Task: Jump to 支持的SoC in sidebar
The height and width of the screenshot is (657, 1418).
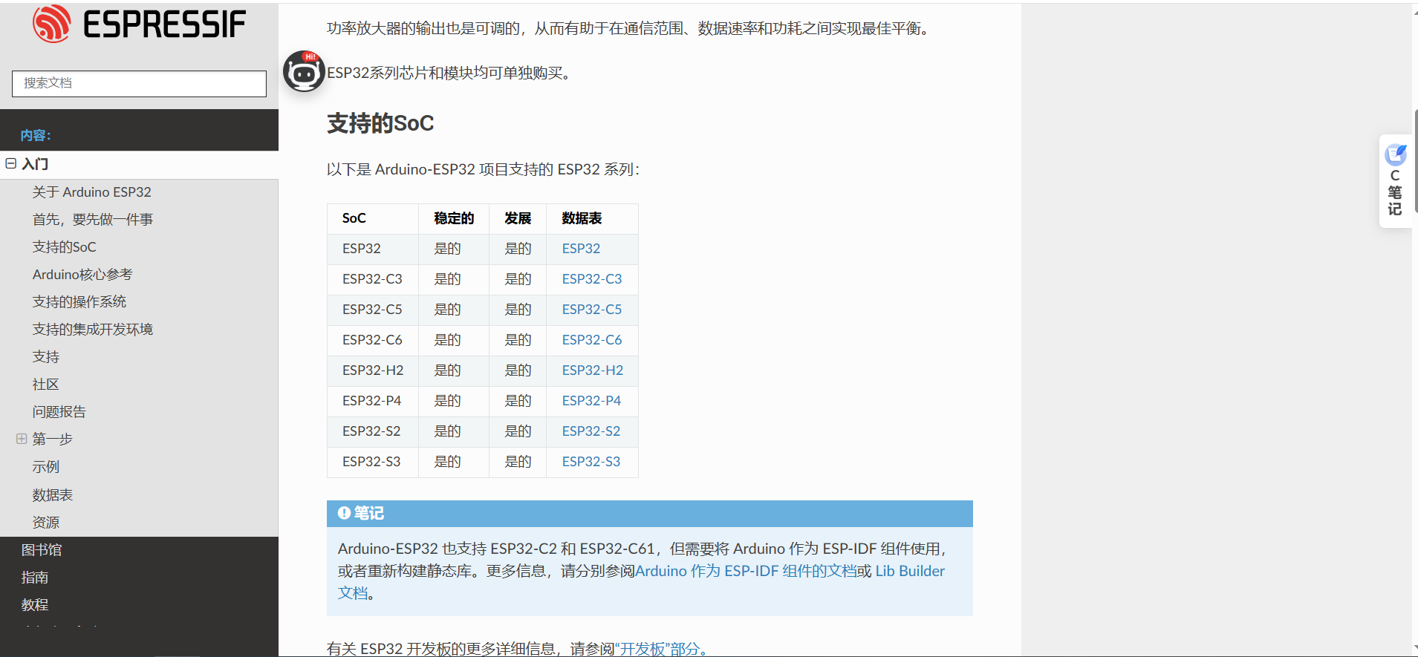Action: (x=65, y=247)
